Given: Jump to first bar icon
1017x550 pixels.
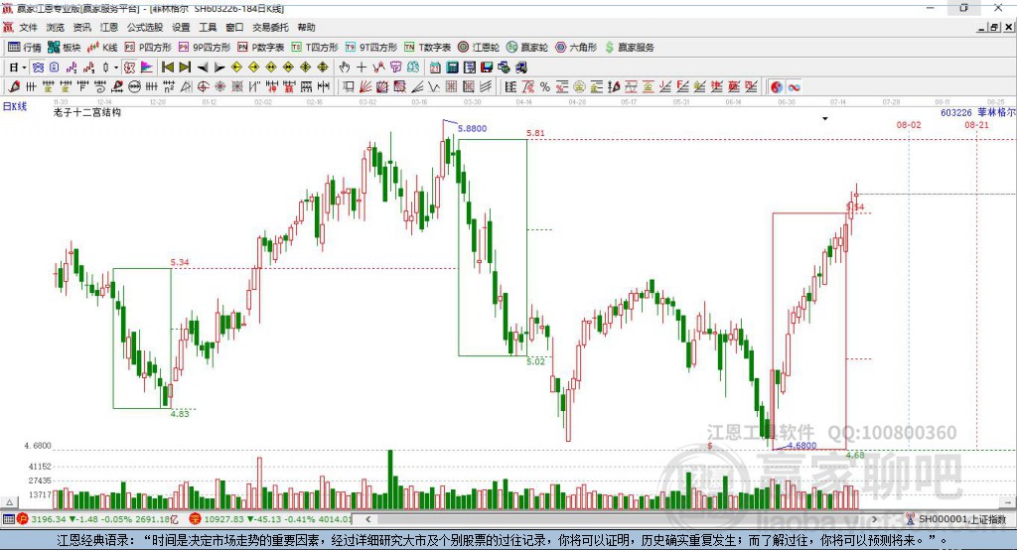Looking at the screenshot, I should tap(167, 68).
